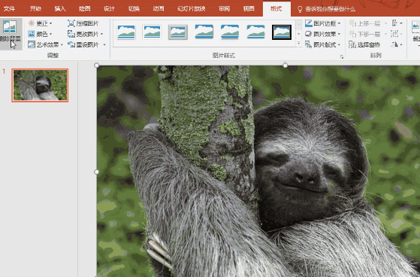Open the 颜色 color dropdown
This screenshot has height=277, width=420.
pyautogui.click(x=40, y=34)
